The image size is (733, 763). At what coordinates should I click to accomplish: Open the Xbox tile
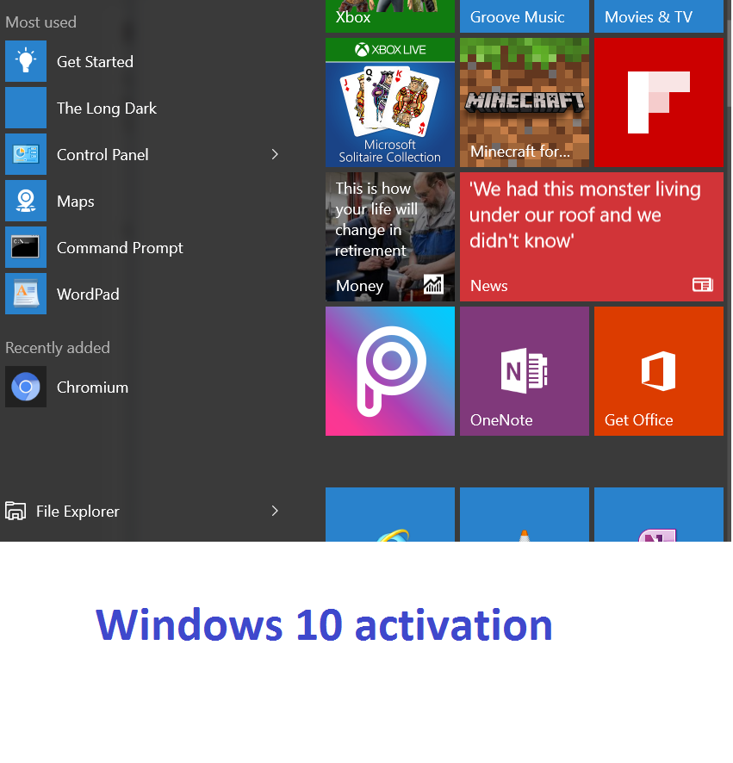[390, 16]
